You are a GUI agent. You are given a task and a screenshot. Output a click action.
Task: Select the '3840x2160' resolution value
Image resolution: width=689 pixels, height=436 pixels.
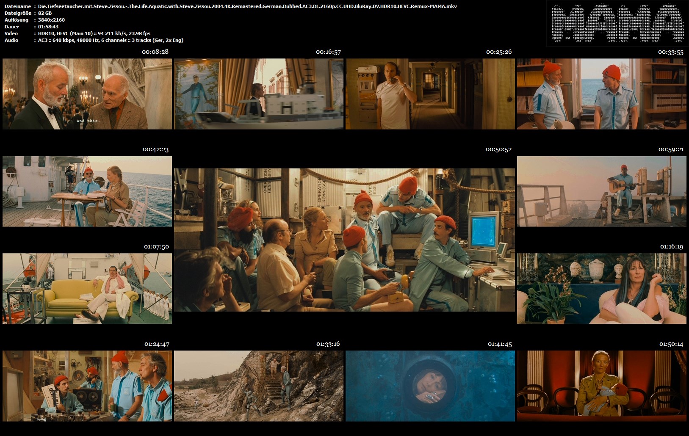click(51, 20)
